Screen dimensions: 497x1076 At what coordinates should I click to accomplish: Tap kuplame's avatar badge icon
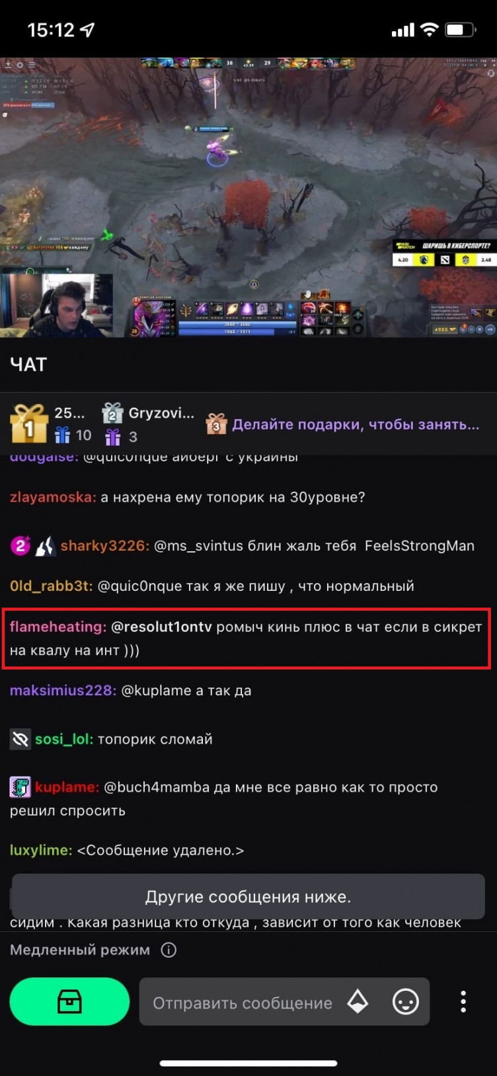(20, 787)
